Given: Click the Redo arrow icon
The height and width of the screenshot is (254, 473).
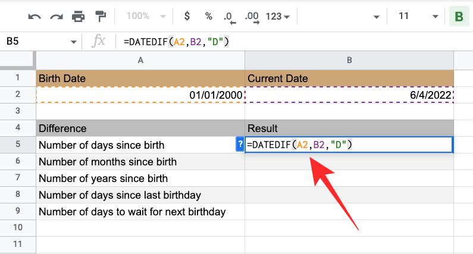Looking at the screenshot, I should 56,16.
